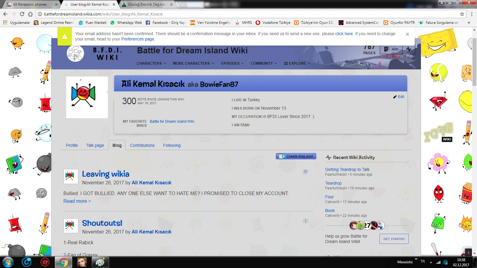Expand the COMMUNITY navigation dropdown
Image resolution: width=477 pixels, height=268 pixels.
[x=264, y=63]
